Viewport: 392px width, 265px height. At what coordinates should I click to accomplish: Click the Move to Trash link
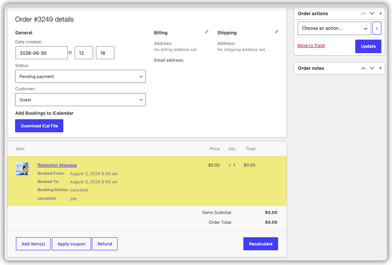click(x=311, y=45)
